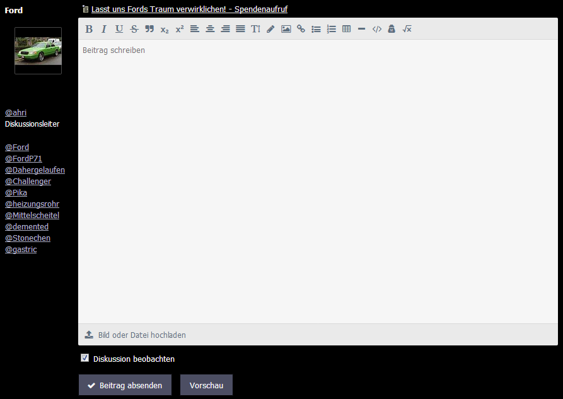Open the Spendenaufruf discussion title link
Screen dimensions: 563x399
pos(189,9)
